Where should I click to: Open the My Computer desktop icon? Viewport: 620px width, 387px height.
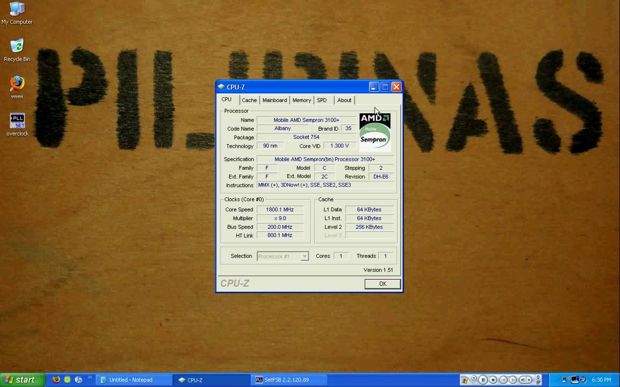[17, 13]
